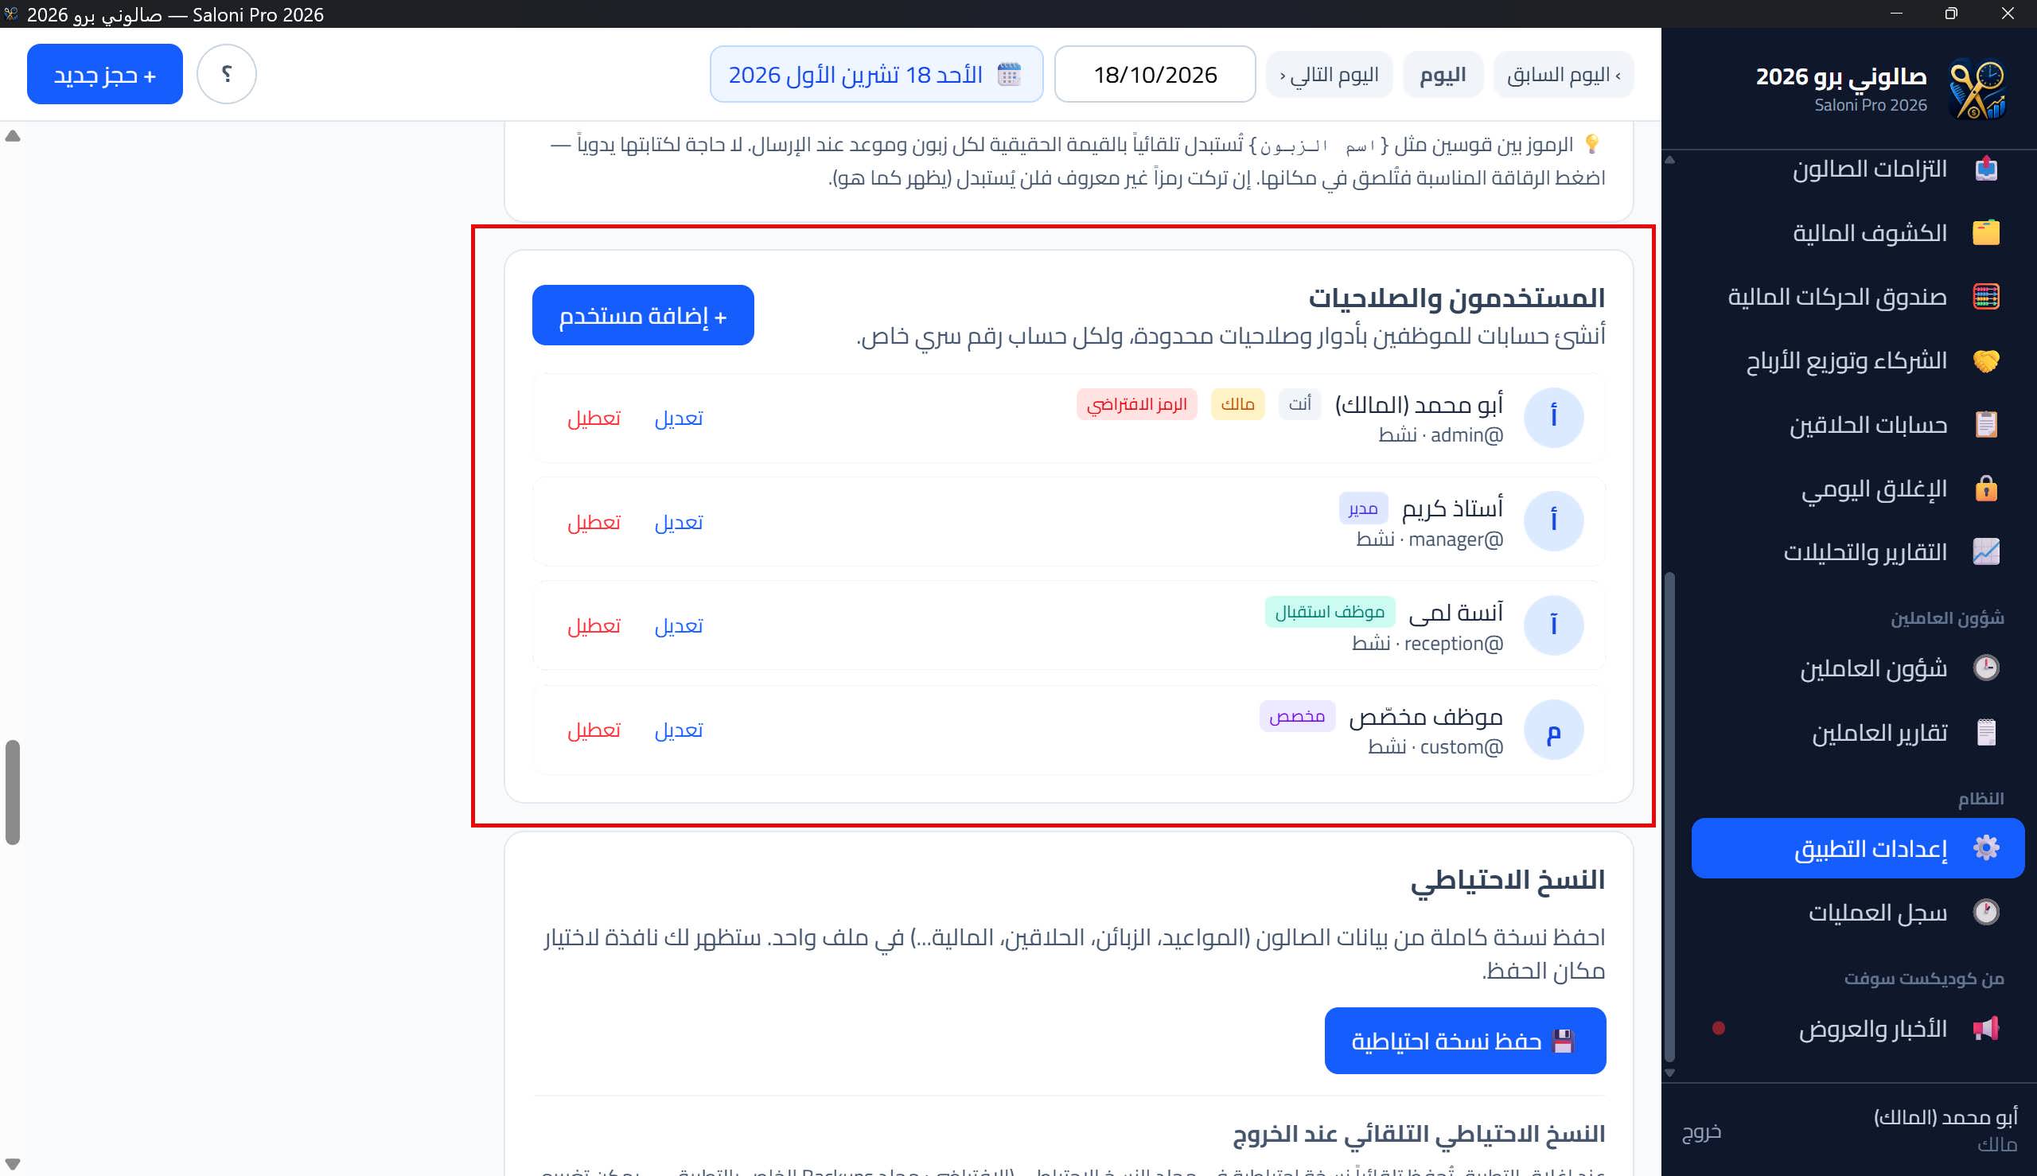Open الشركاء وتوزيع الأرباح handshake icon
2037x1176 pixels.
click(x=1985, y=360)
